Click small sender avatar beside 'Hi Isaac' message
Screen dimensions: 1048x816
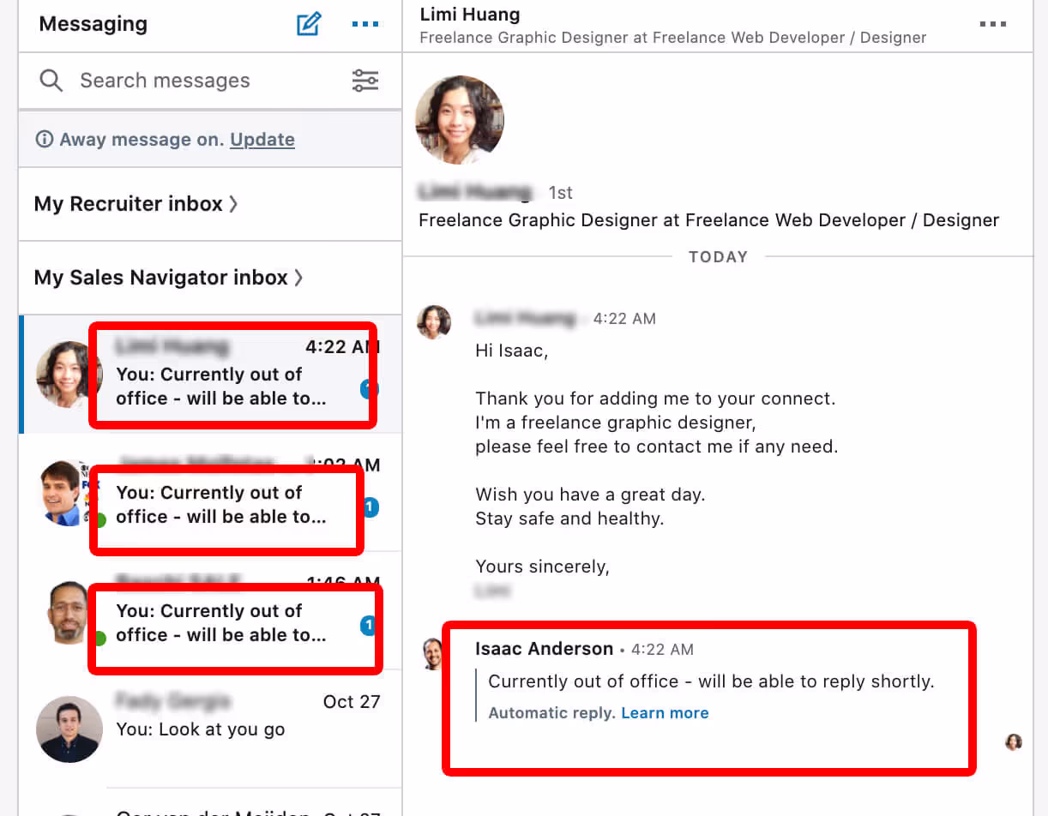point(434,322)
